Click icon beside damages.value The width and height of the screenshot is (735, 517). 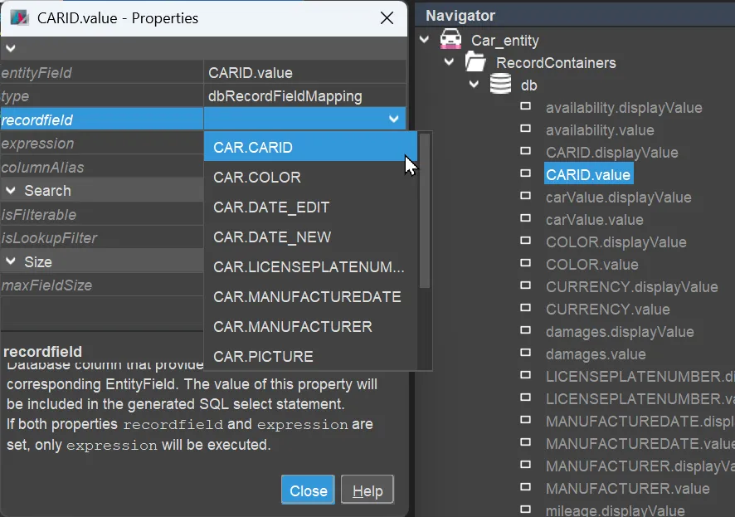pyautogui.click(x=525, y=353)
